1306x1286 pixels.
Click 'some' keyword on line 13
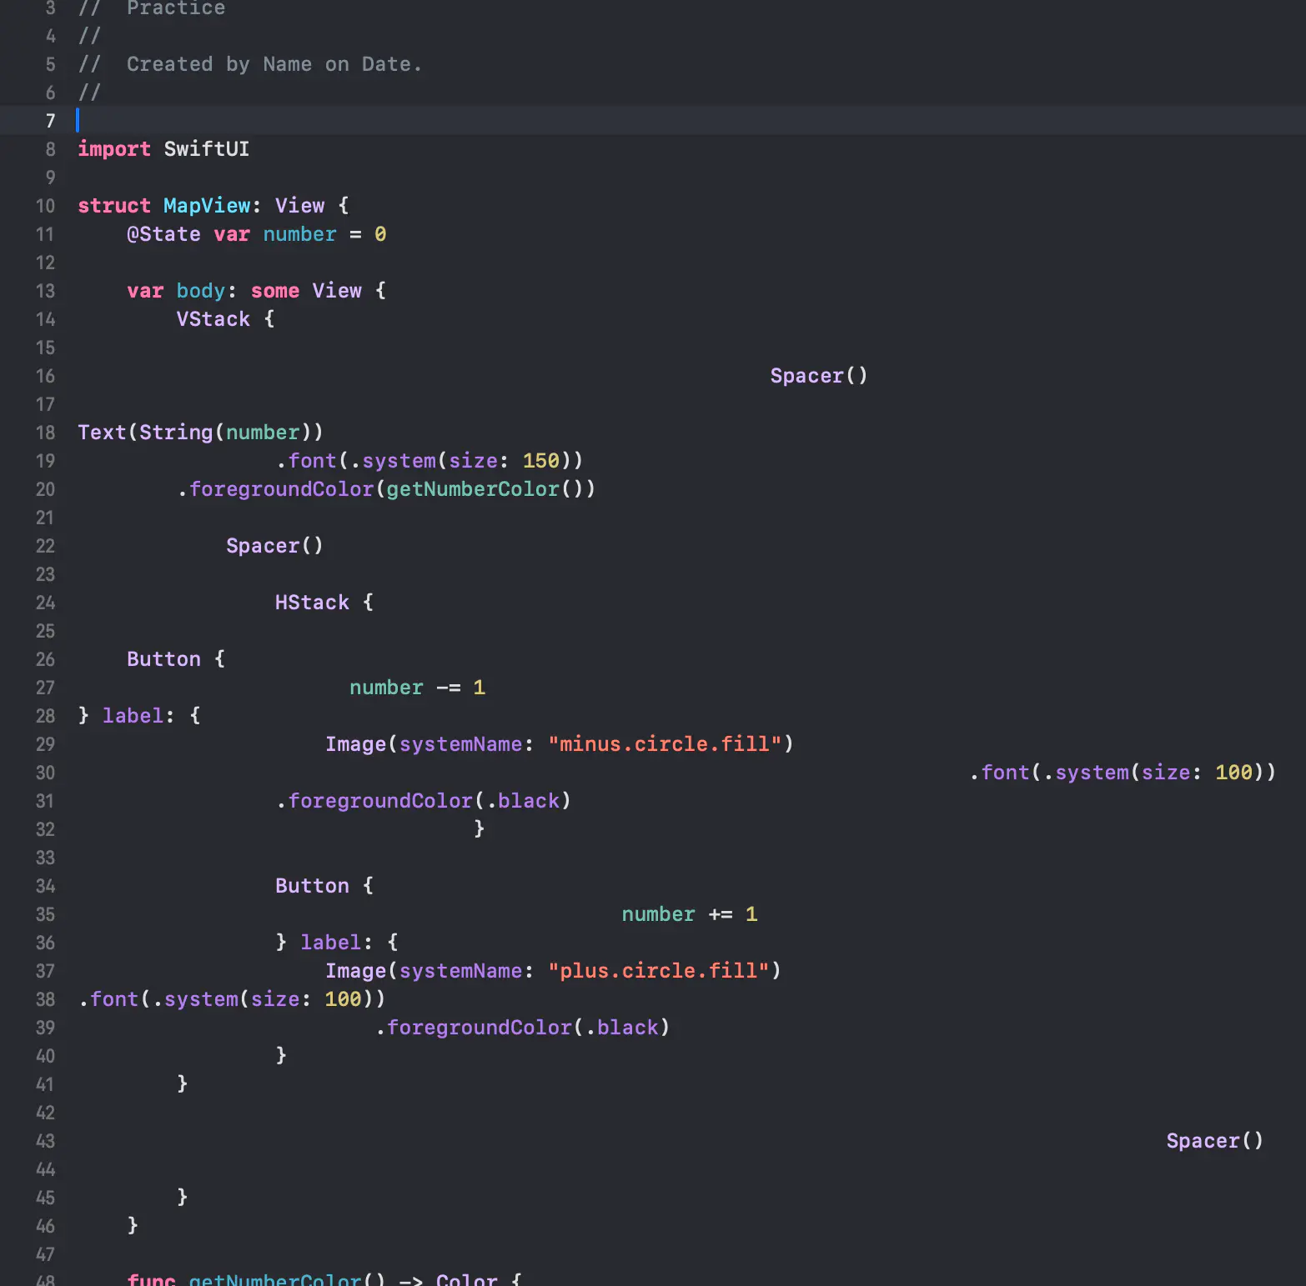(x=275, y=291)
